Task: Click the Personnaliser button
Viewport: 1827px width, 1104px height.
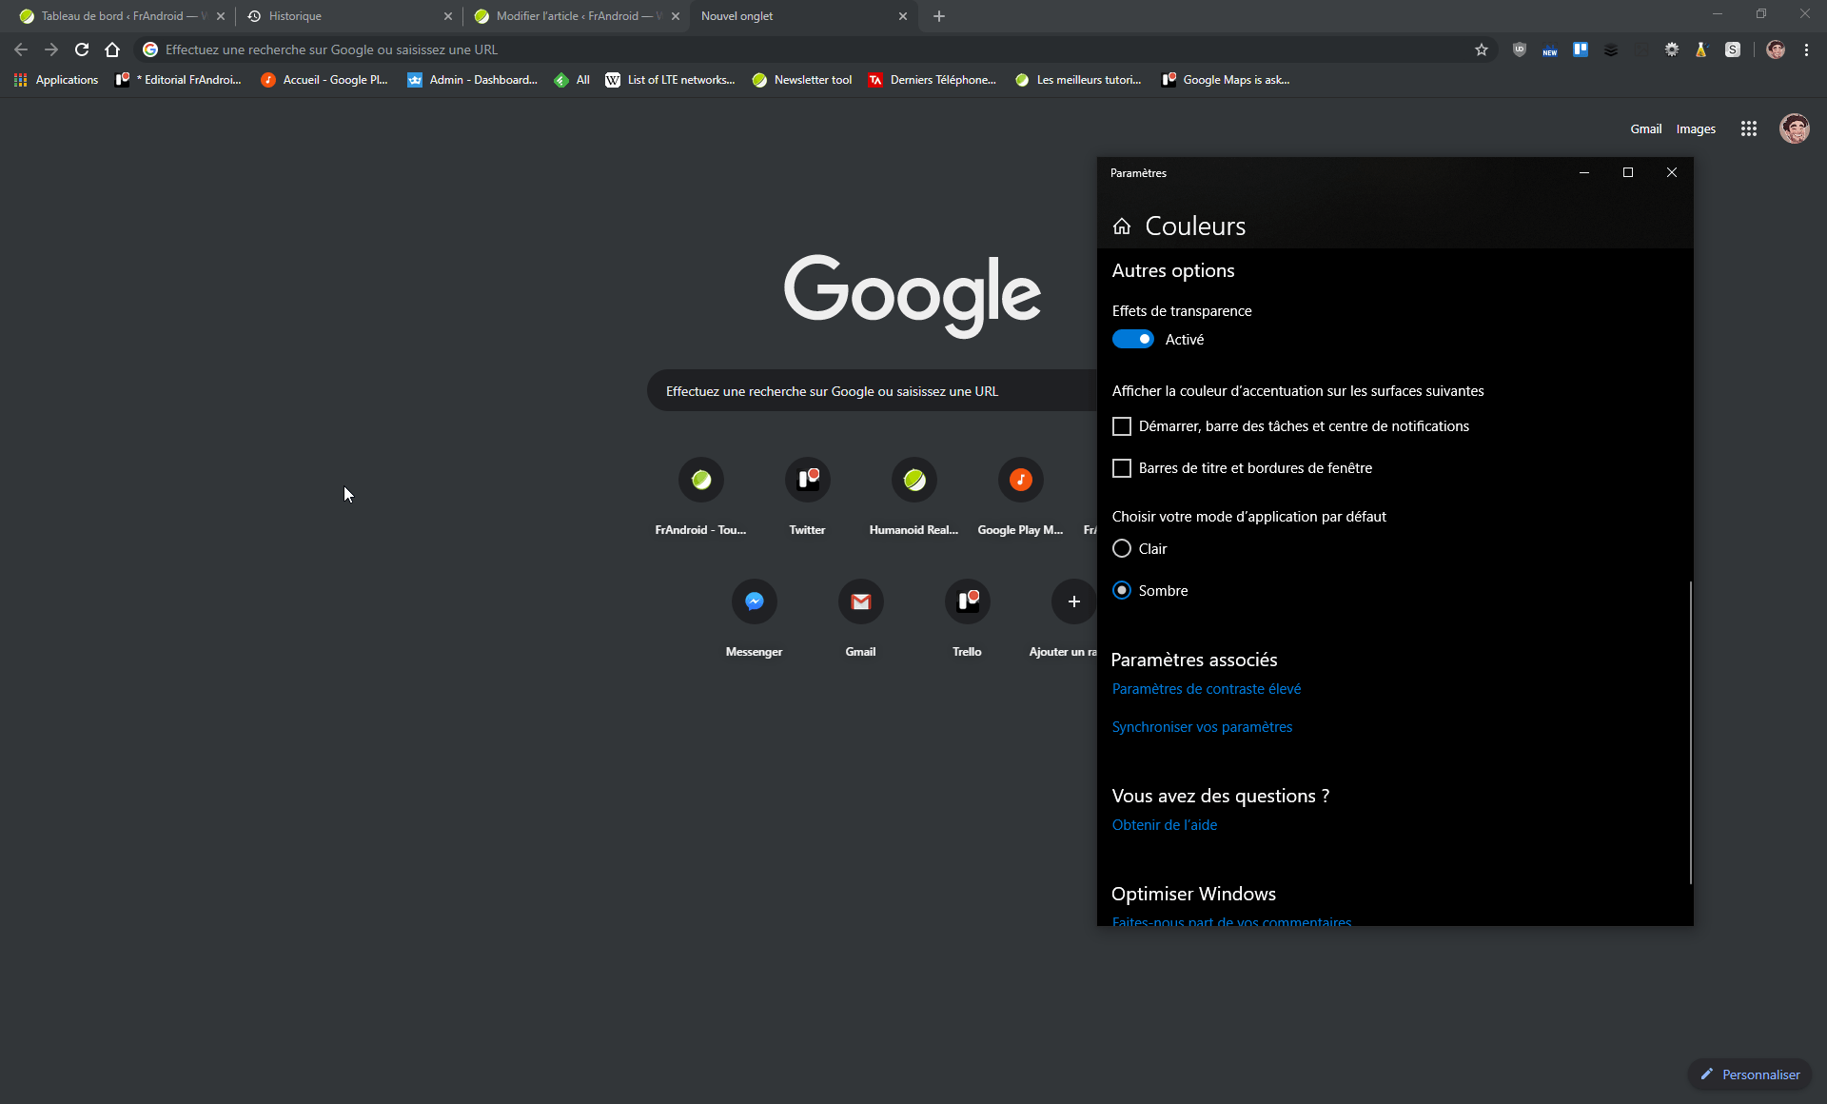Action: [1750, 1074]
